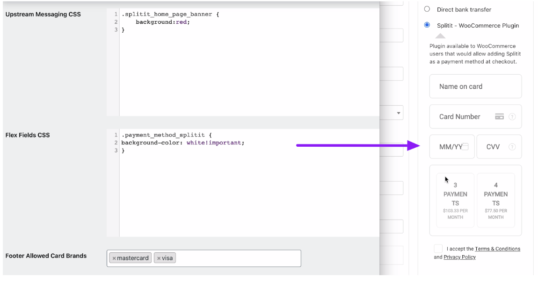The height and width of the screenshot is (286, 538).
Task: Click into the Upstream Messaging CSS editor
Action: pos(243,62)
